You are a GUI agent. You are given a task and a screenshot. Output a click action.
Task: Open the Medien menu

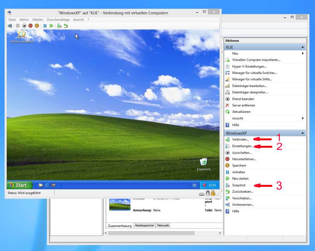(38, 20)
